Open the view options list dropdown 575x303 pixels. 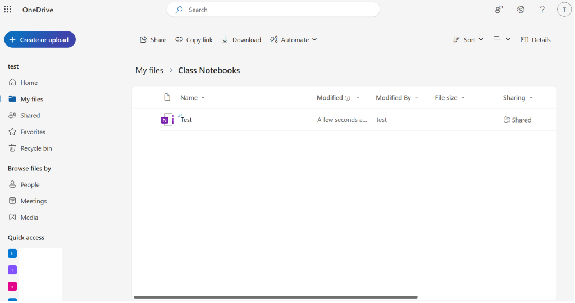point(501,40)
